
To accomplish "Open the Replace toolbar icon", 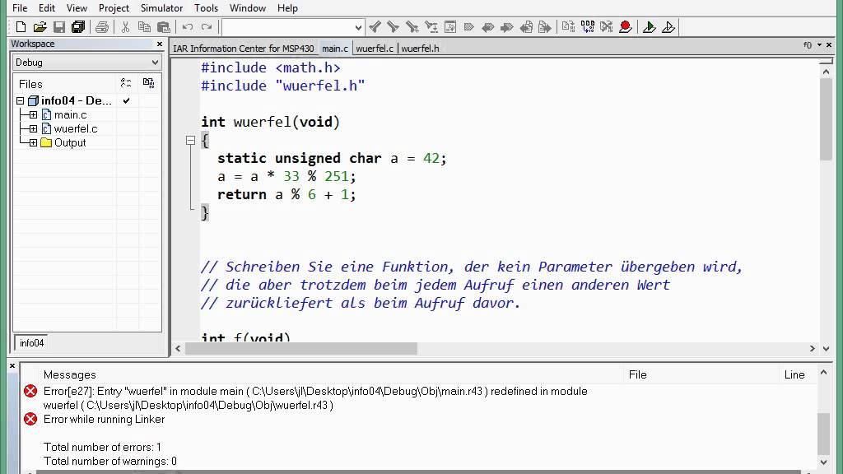I will tap(431, 27).
